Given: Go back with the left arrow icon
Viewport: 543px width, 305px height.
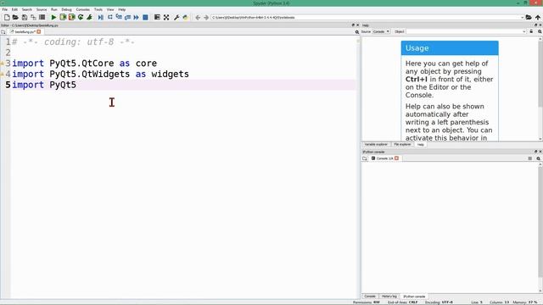Looking at the screenshot, I should [x=198, y=17].
